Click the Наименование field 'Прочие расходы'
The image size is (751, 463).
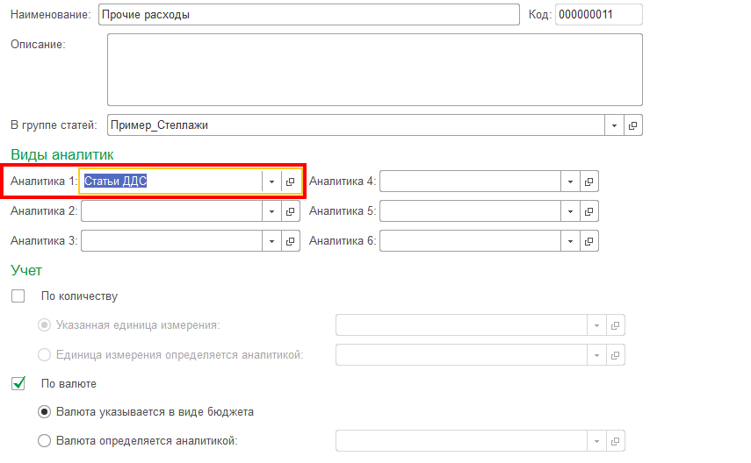(x=309, y=15)
